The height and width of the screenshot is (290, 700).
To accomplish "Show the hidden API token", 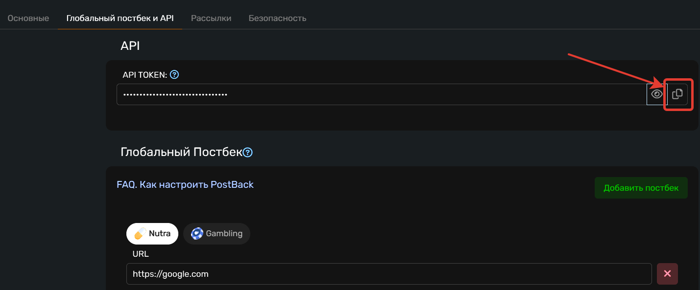I will pos(656,94).
